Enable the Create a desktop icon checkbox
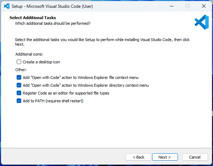 click(x=19, y=62)
